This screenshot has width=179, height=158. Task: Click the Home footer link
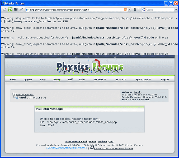(92, 141)
